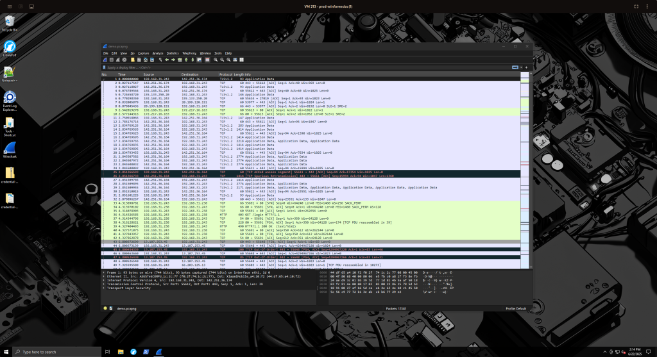Viewport: 657px width, 357px height.
Task: Open the Tools menu
Action: 218,54
